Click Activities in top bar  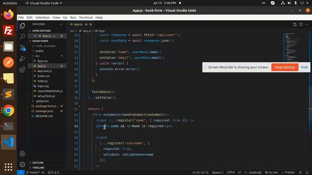click(10, 3)
